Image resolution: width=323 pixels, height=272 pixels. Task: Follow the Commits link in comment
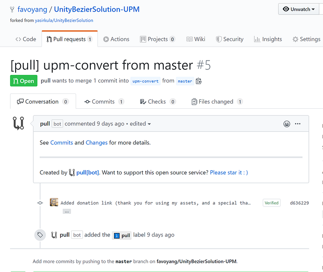click(61, 143)
